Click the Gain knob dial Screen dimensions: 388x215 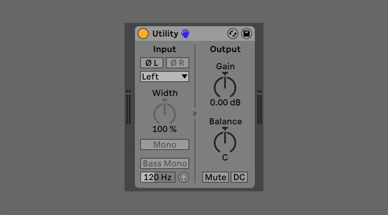coord(225,87)
